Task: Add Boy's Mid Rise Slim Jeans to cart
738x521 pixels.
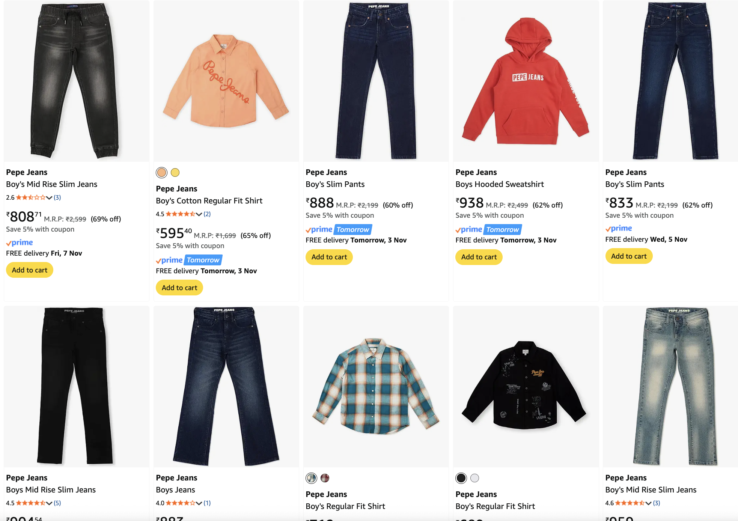Action: (x=29, y=270)
